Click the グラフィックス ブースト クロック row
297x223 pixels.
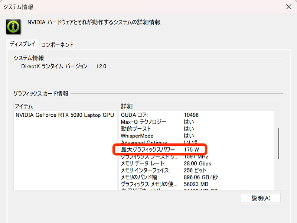click(156, 156)
